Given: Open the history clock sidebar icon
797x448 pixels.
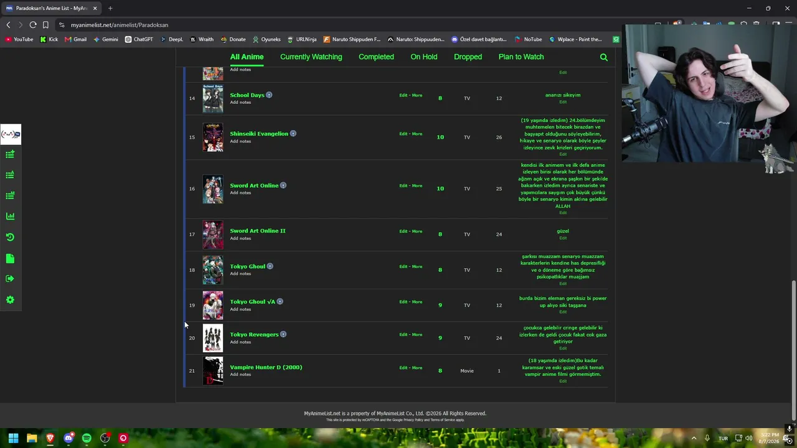Looking at the screenshot, I should (10, 237).
